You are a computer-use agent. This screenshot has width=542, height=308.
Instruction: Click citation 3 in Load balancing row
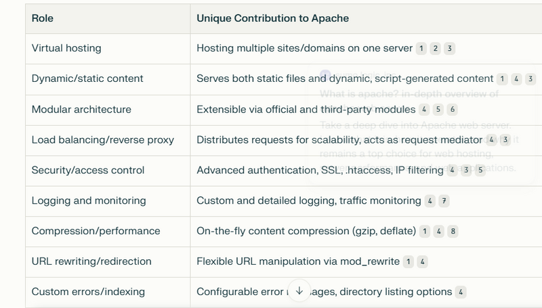[505, 140]
